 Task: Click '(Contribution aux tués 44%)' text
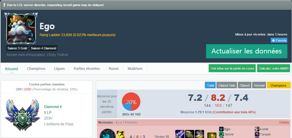(x=234, y=112)
